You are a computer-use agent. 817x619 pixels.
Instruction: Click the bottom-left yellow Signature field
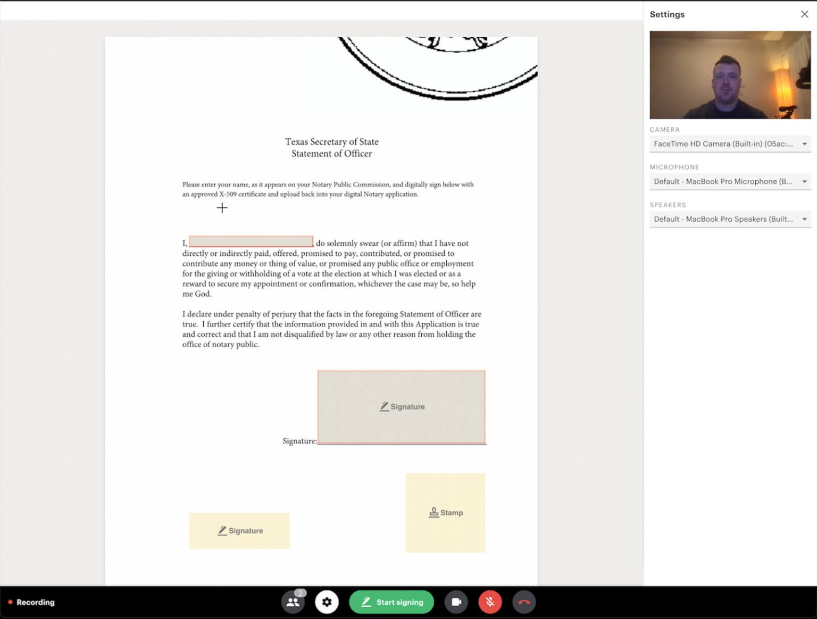[239, 530]
